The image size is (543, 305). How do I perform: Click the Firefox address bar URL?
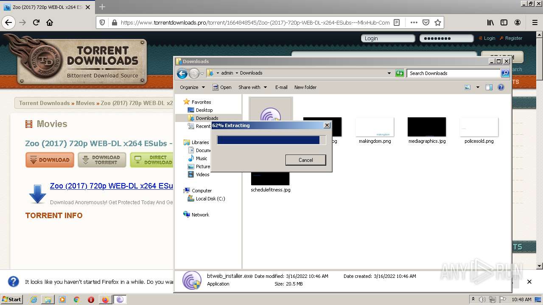255,22
